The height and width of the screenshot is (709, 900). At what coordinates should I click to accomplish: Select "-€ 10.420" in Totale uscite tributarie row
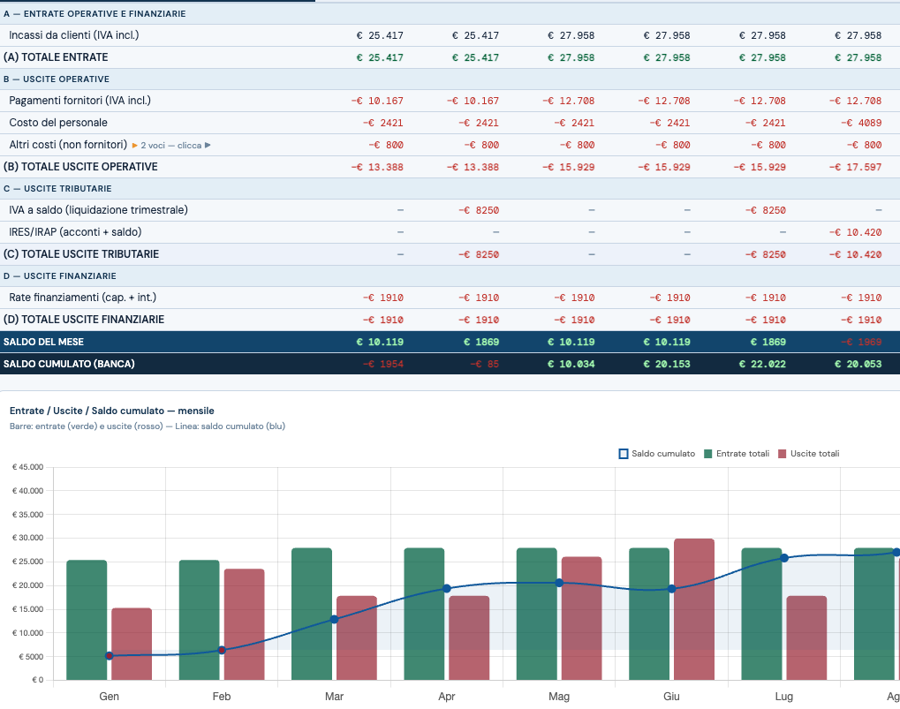pos(855,254)
